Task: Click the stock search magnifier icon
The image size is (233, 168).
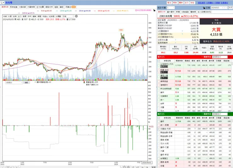Action: 2,3
